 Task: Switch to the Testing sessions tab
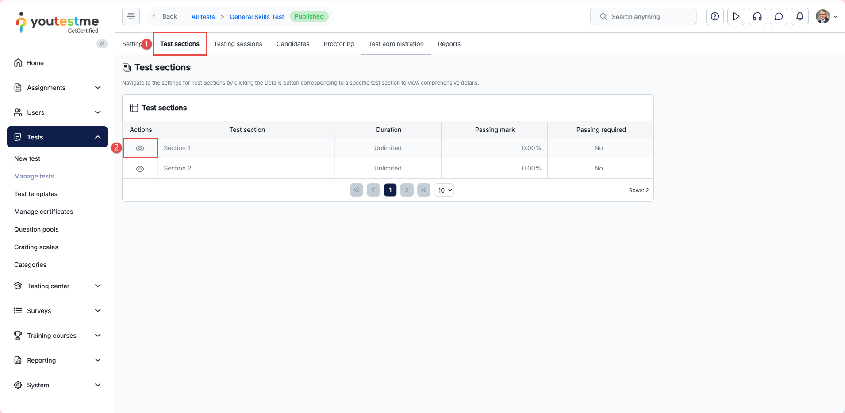coord(238,44)
